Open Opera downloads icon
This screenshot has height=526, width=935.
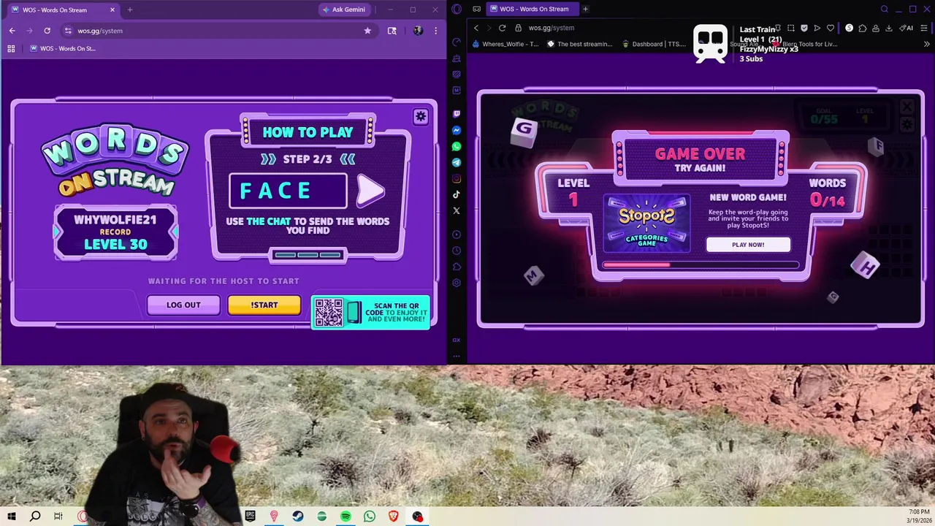[x=888, y=28]
